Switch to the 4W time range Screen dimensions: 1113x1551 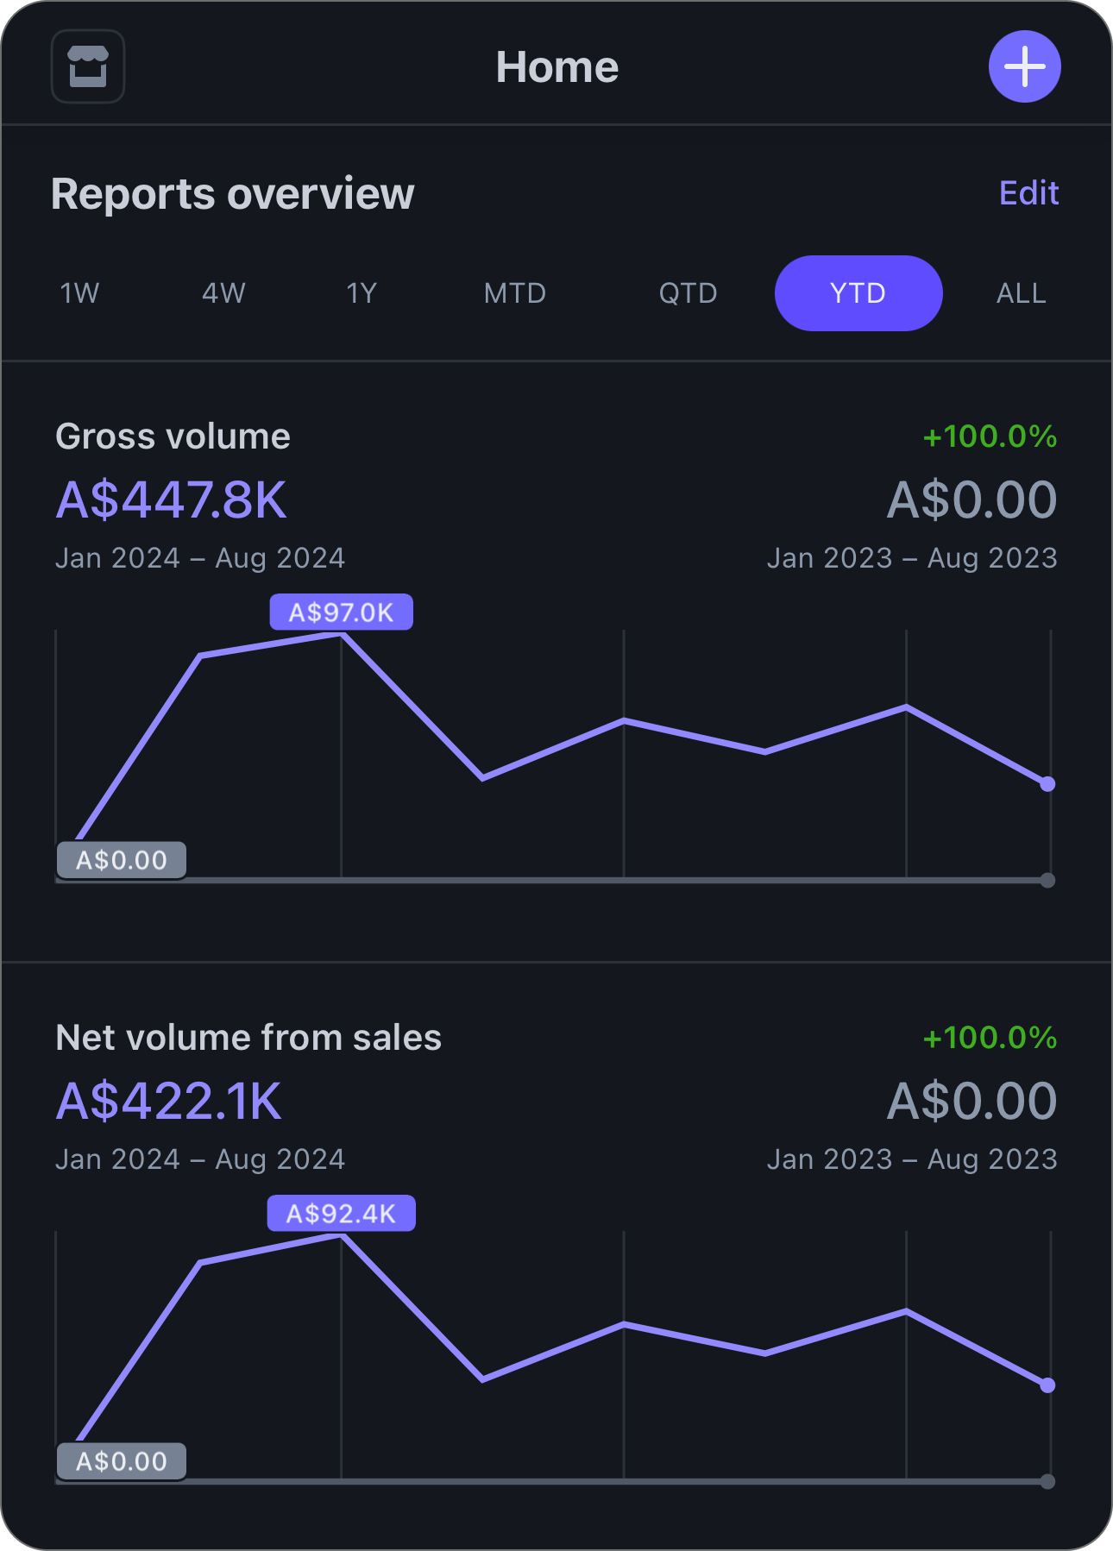pos(223,293)
